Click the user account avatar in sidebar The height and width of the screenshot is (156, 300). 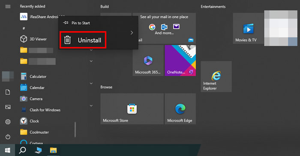[x=8, y=76]
